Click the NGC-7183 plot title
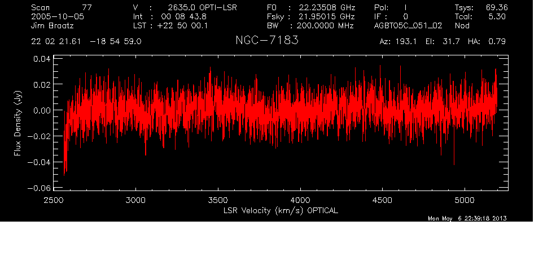 pyautogui.click(x=267, y=41)
